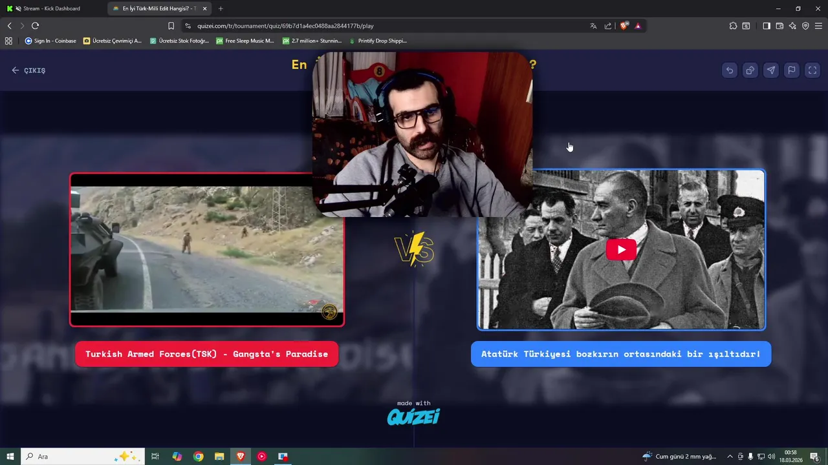The image size is (828, 465).
Task: Go forward in browser history
Action: point(22,26)
